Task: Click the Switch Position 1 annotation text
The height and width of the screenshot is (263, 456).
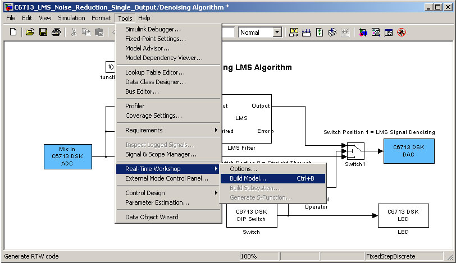Action: pos(379,132)
